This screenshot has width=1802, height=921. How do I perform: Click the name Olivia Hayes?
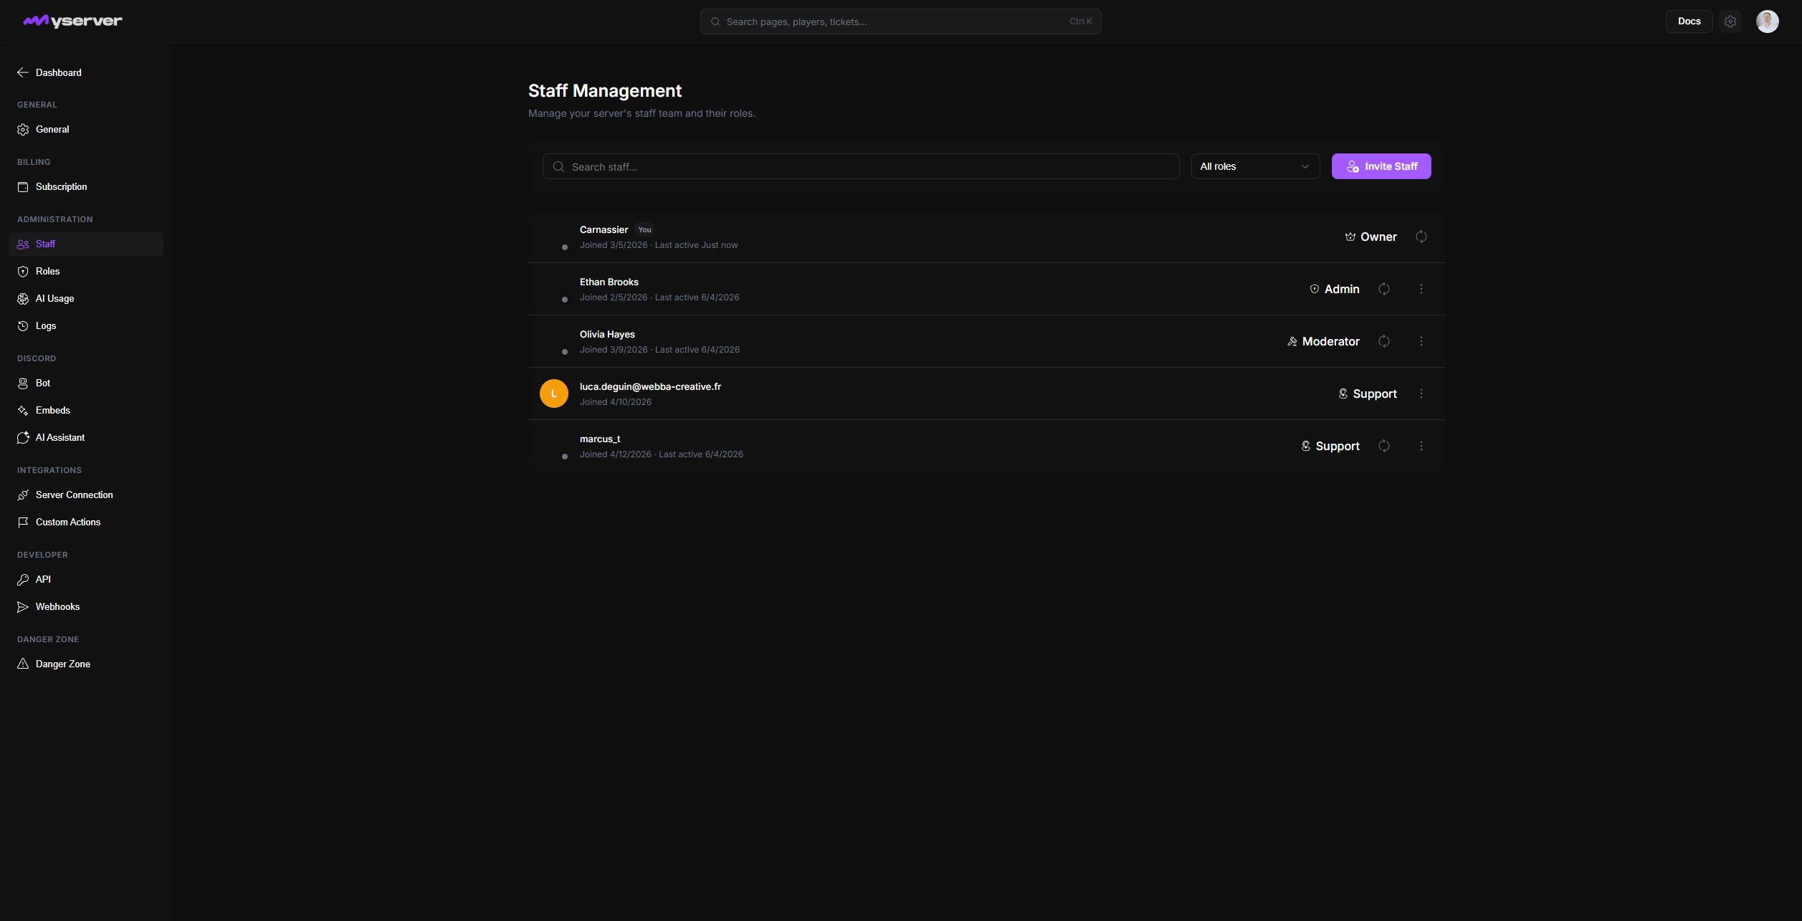606,335
